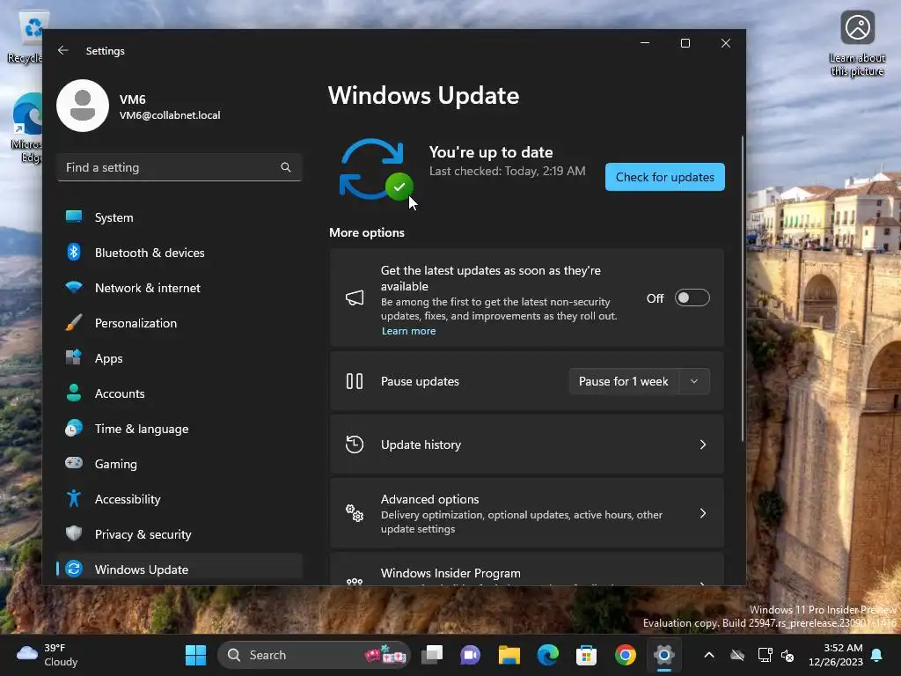Click the VM6 profile avatar
The height and width of the screenshot is (676, 901).
83,106
